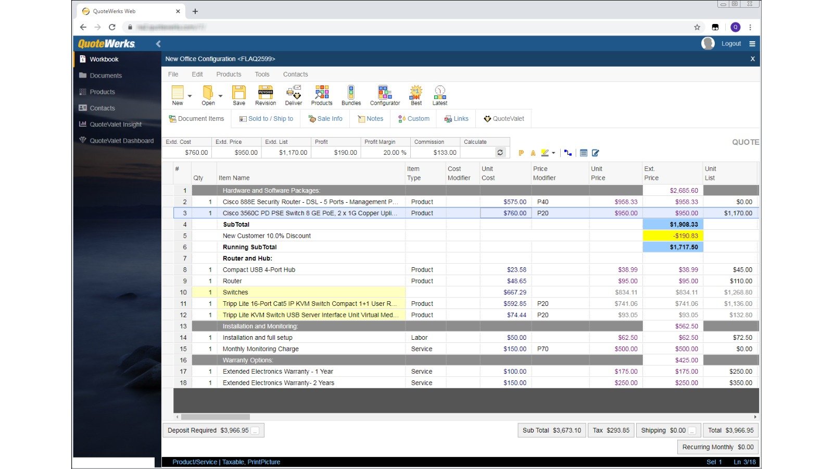Click the Logout link

731,44
